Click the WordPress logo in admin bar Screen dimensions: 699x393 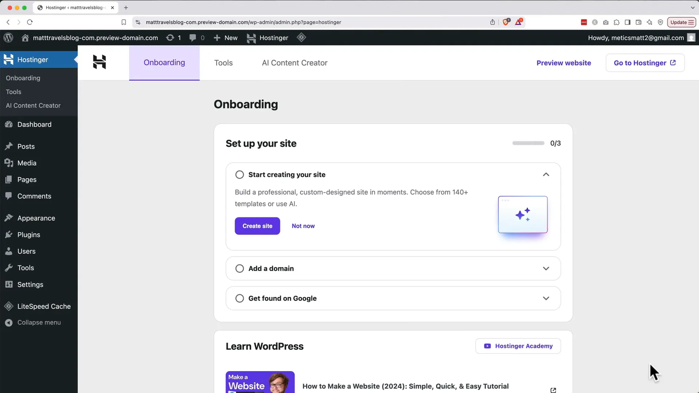click(x=8, y=38)
